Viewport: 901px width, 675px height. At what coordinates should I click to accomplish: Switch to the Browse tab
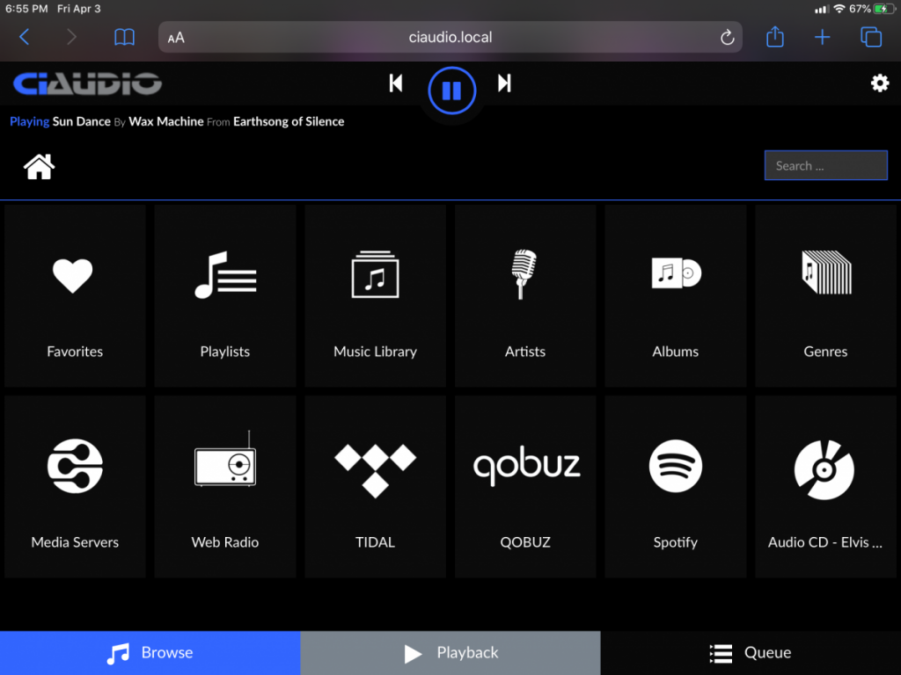(150, 653)
